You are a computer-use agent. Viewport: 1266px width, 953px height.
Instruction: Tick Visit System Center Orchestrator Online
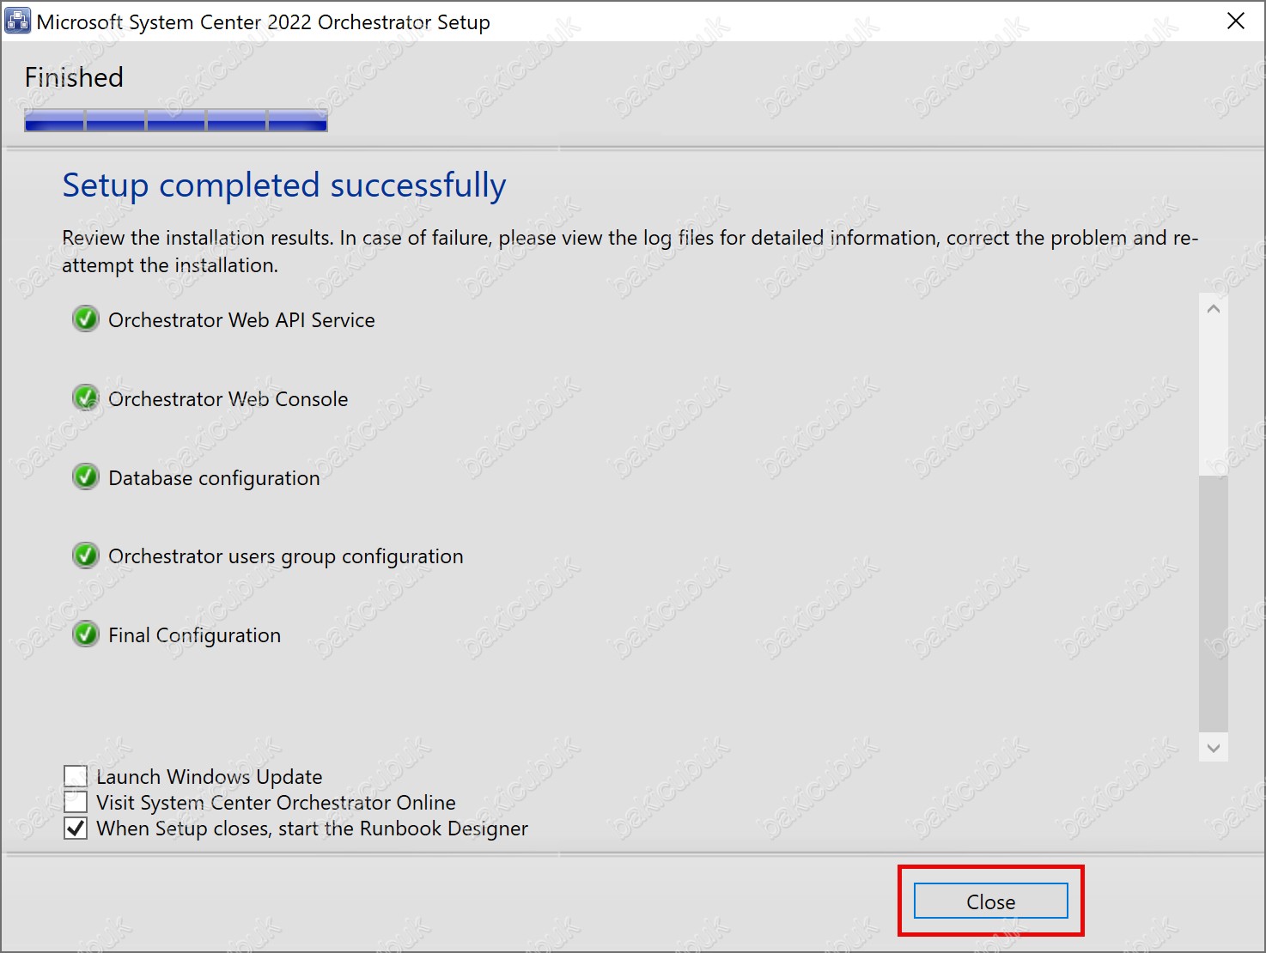(76, 802)
